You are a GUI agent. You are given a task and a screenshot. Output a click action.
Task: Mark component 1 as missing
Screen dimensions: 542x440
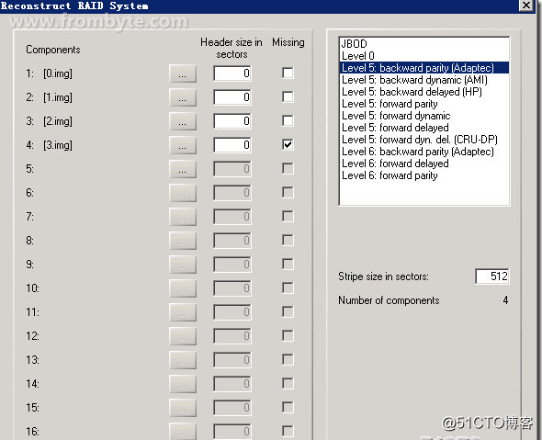click(288, 73)
